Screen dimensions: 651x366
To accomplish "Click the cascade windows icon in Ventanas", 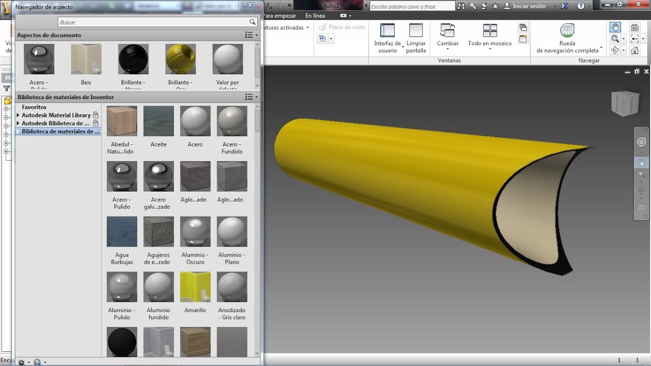I will click(523, 27).
